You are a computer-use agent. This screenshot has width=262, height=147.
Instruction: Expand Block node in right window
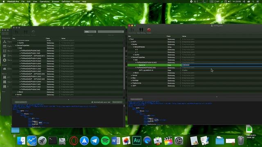pos(133,73)
